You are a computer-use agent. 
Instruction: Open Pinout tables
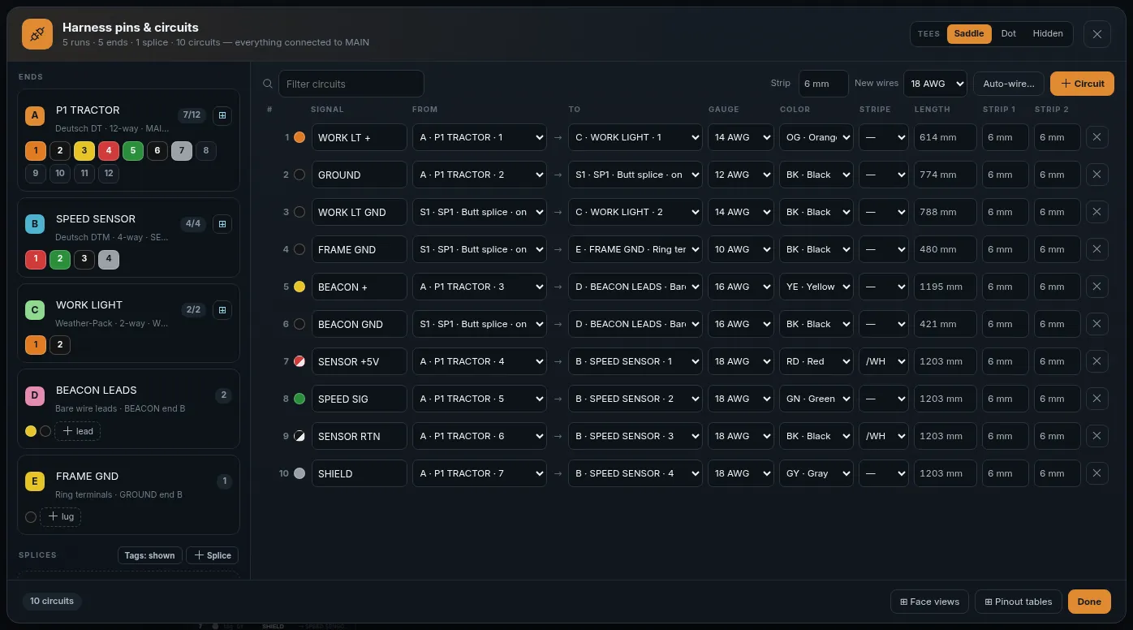coord(1018,602)
